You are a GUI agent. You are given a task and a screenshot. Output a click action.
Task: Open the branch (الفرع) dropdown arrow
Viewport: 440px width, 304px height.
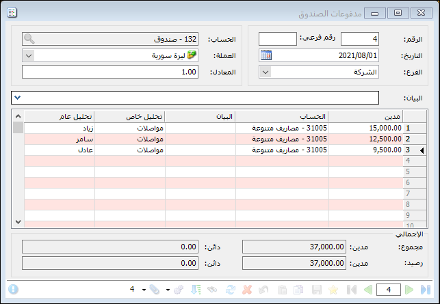[266, 72]
